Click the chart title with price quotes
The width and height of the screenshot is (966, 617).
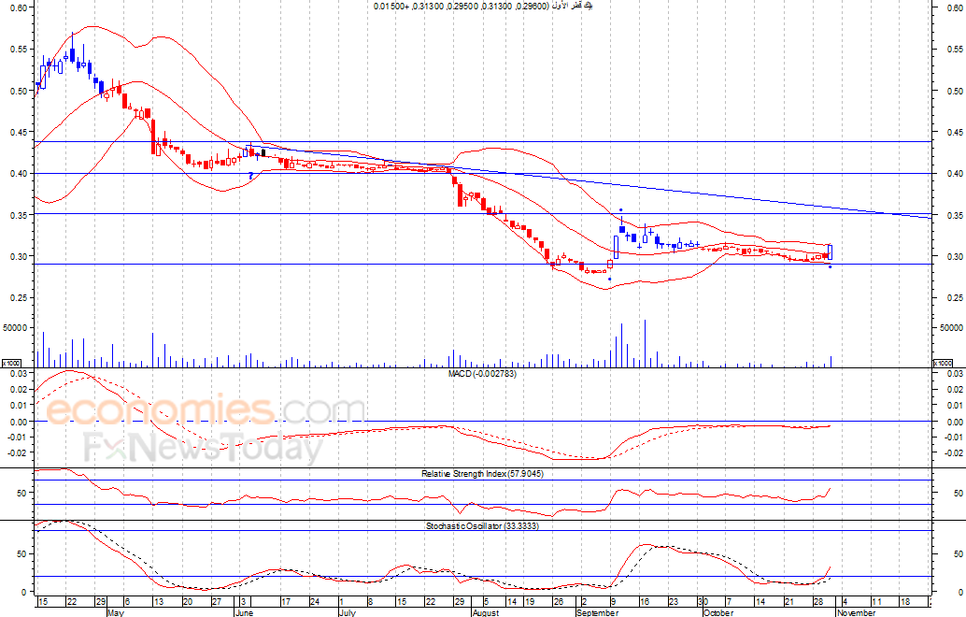pos(483,6)
